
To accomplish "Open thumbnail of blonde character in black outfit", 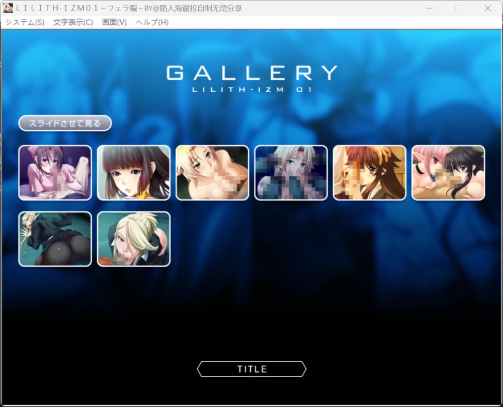I will (55, 239).
